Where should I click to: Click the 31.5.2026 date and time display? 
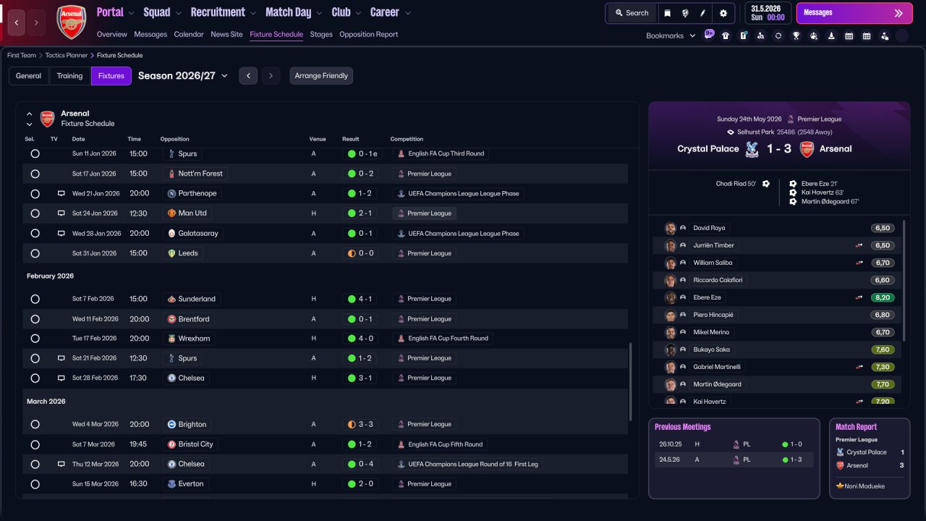tap(767, 13)
